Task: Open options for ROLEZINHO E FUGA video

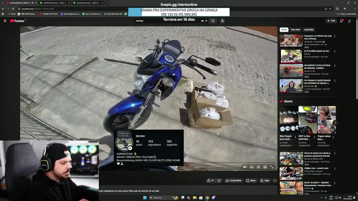Action: coord(335,66)
